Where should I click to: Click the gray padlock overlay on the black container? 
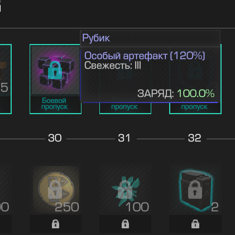(195, 190)
